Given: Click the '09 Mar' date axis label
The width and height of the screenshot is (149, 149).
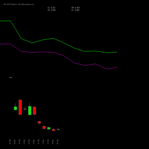Looking at the screenshot, I should (15, 142).
